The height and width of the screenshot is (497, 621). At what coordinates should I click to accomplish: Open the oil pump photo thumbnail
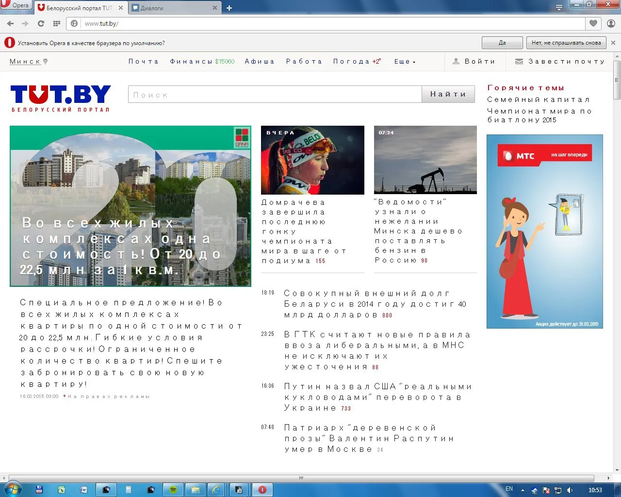point(425,160)
